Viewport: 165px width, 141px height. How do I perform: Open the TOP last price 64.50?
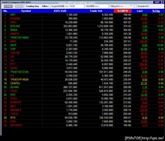tap(144, 49)
